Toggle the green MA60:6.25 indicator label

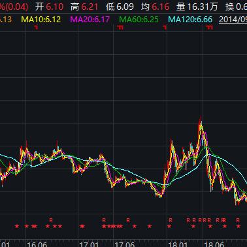(139, 20)
